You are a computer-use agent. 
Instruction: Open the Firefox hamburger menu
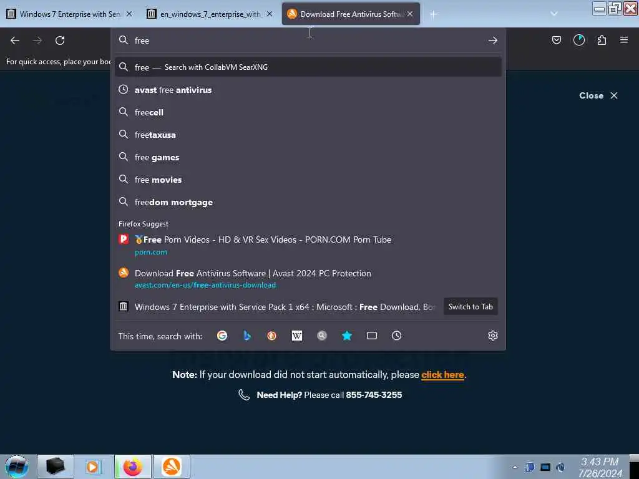click(x=624, y=40)
